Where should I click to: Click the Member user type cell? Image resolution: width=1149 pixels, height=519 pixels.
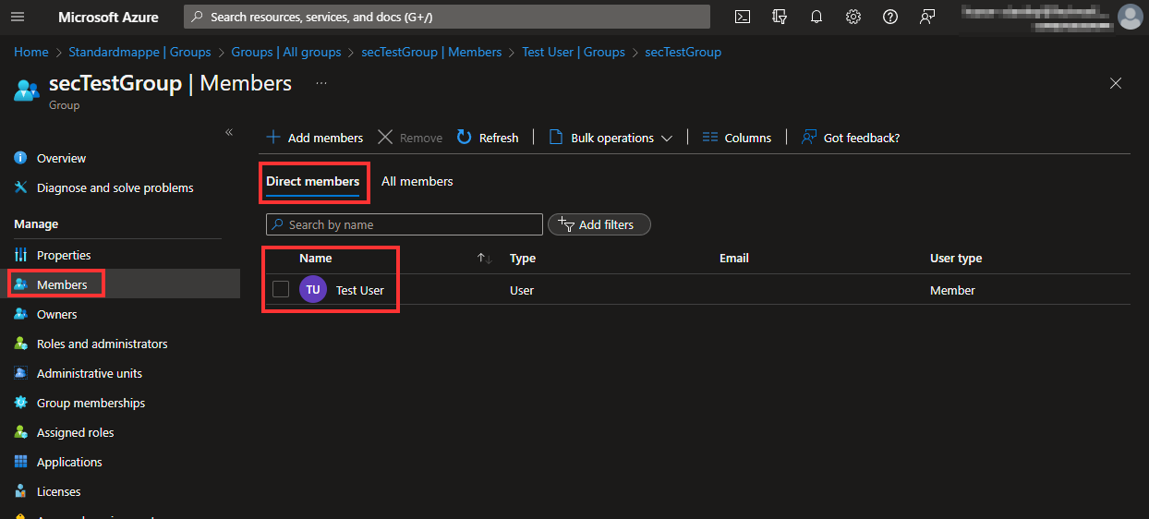click(x=952, y=290)
